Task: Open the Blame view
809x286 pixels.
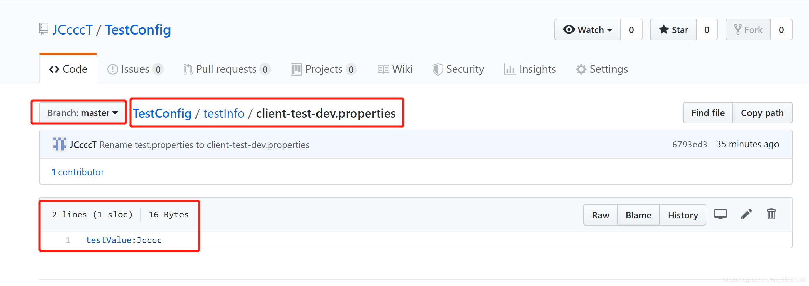Action: 638,215
